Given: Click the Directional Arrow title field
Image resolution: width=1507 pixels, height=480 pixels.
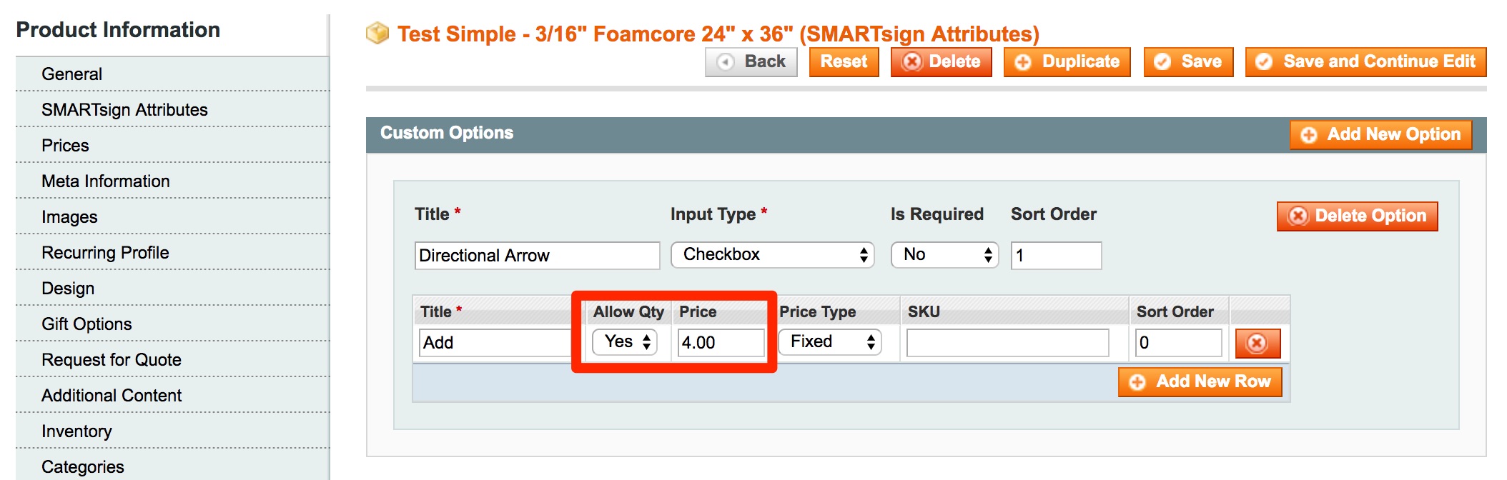Looking at the screenshot, I should (537, 256).
